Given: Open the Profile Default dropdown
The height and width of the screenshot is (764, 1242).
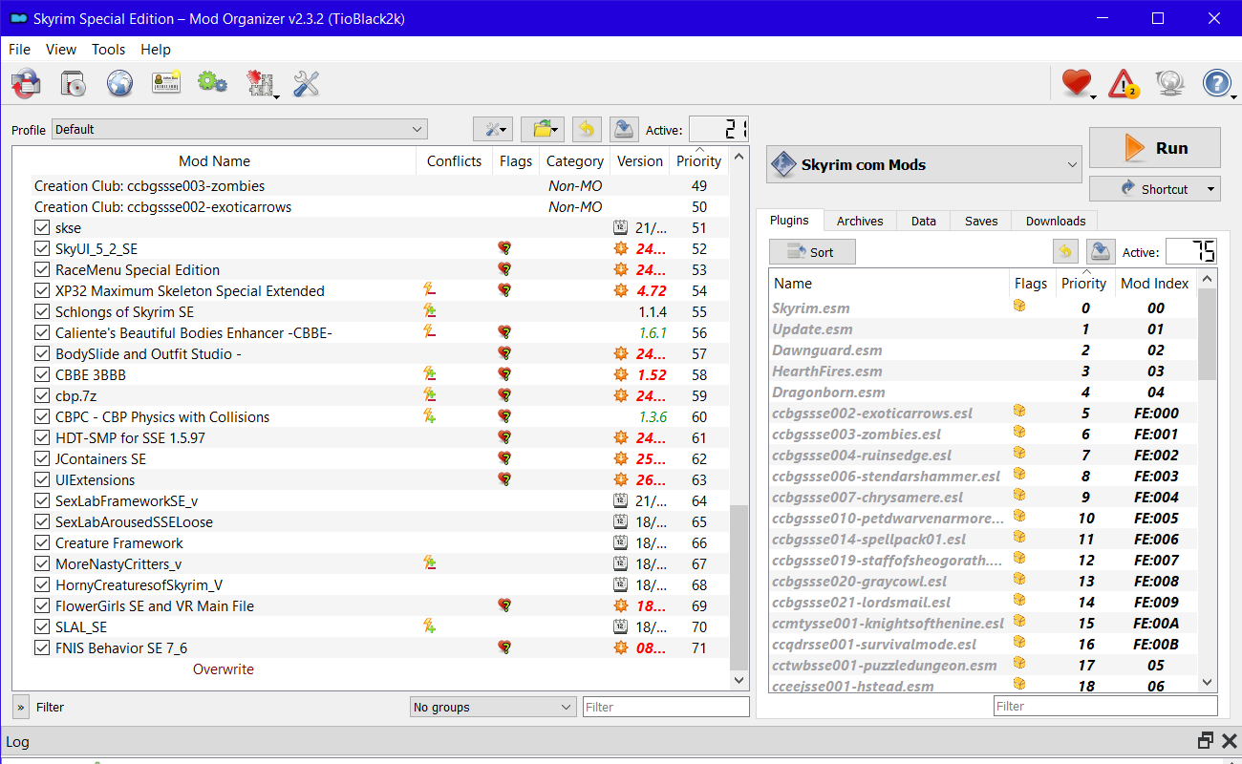Looking at the screenshot, I should tap(240, 129).
